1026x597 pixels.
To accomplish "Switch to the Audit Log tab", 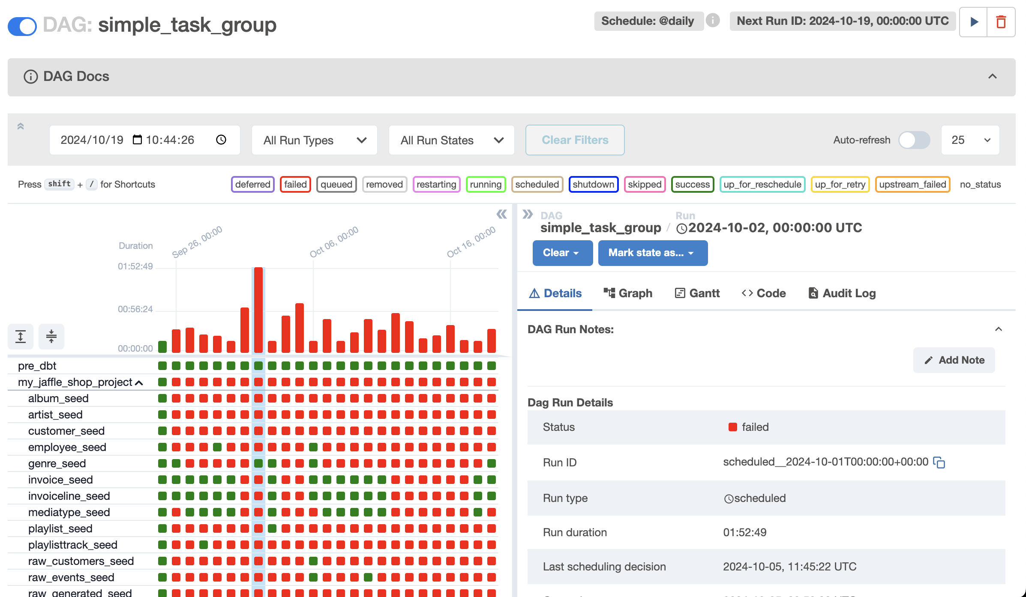I will tap(842, 293).
